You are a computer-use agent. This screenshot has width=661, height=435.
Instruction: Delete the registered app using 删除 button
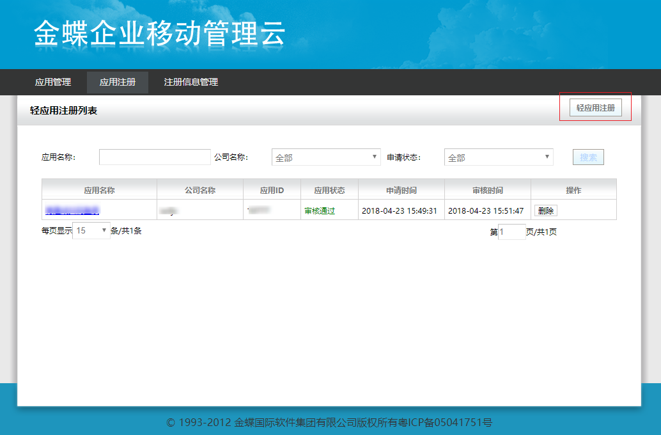[546, 210]
